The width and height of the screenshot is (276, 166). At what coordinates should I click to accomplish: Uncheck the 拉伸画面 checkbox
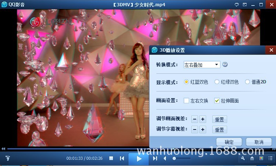pos(217,101)
